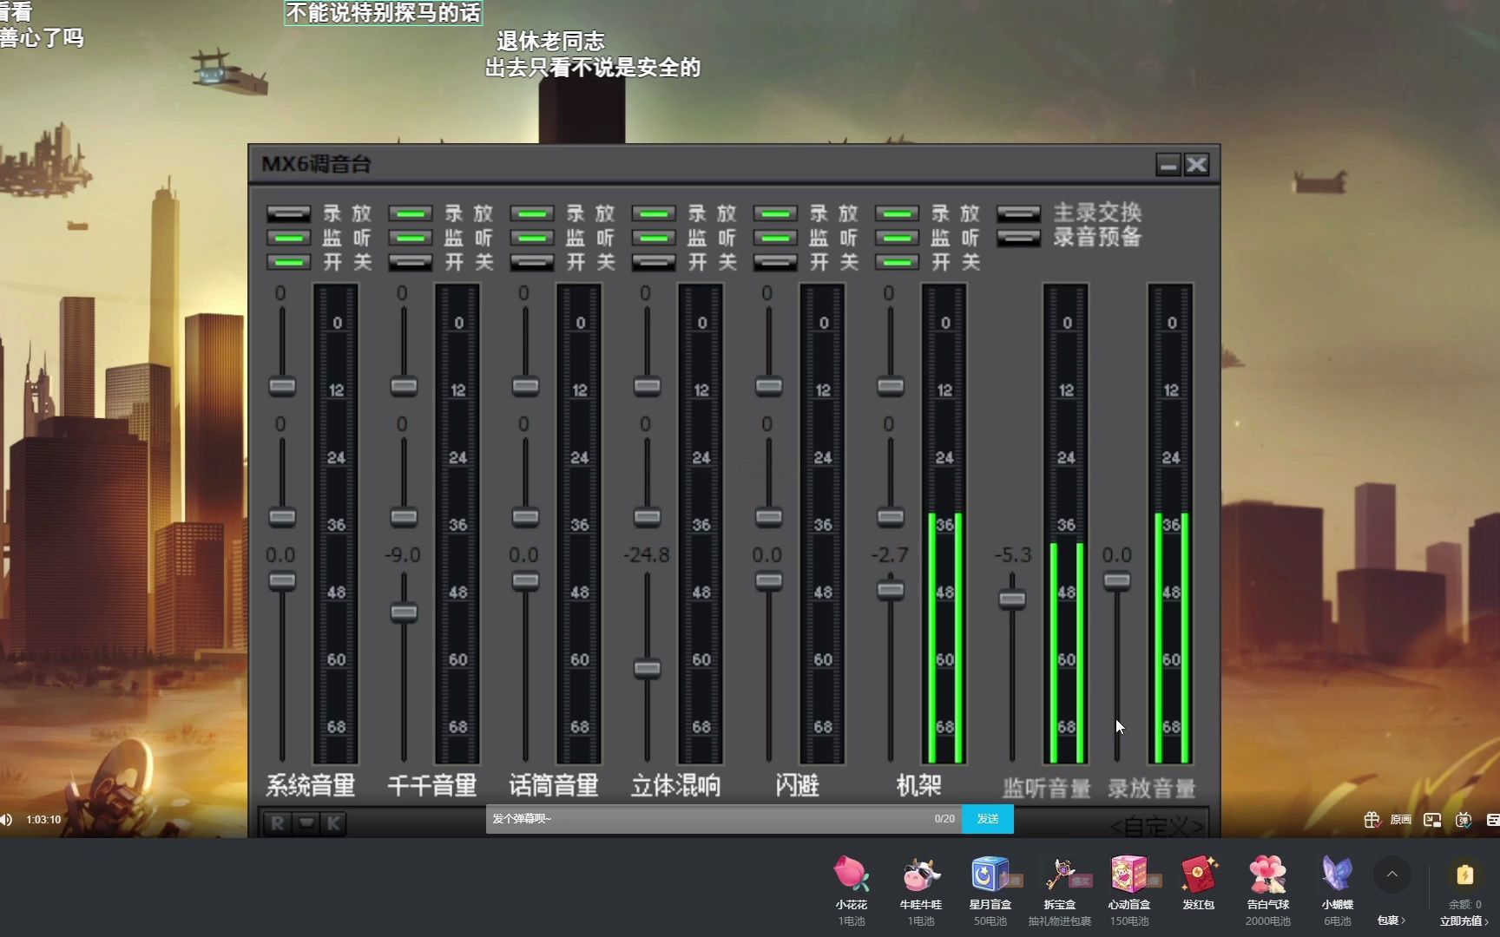
Task: Minimize the MX6调音台 mixer window
Action: tap(1168, 165)
